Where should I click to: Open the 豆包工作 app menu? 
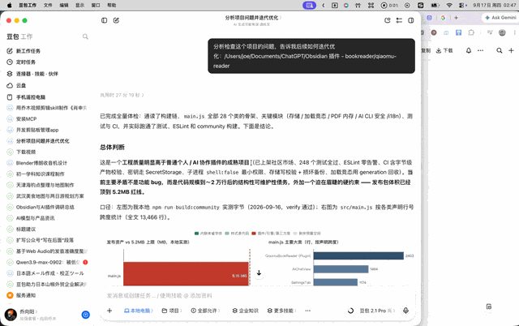28,6
